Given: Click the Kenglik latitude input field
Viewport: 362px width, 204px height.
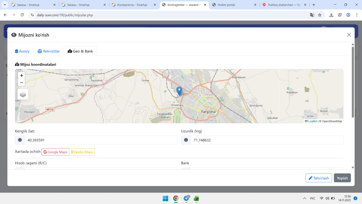Looking at the screenshot, I should pyautogui.click(x=100, y=140).
